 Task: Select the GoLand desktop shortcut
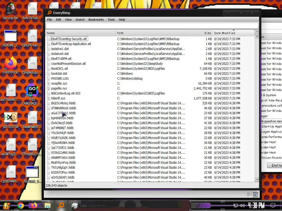(x=32, y=95)
